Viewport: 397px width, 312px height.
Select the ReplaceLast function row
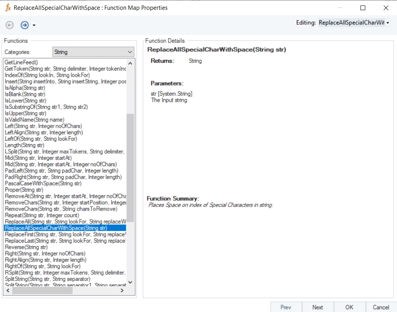[65, 241]
